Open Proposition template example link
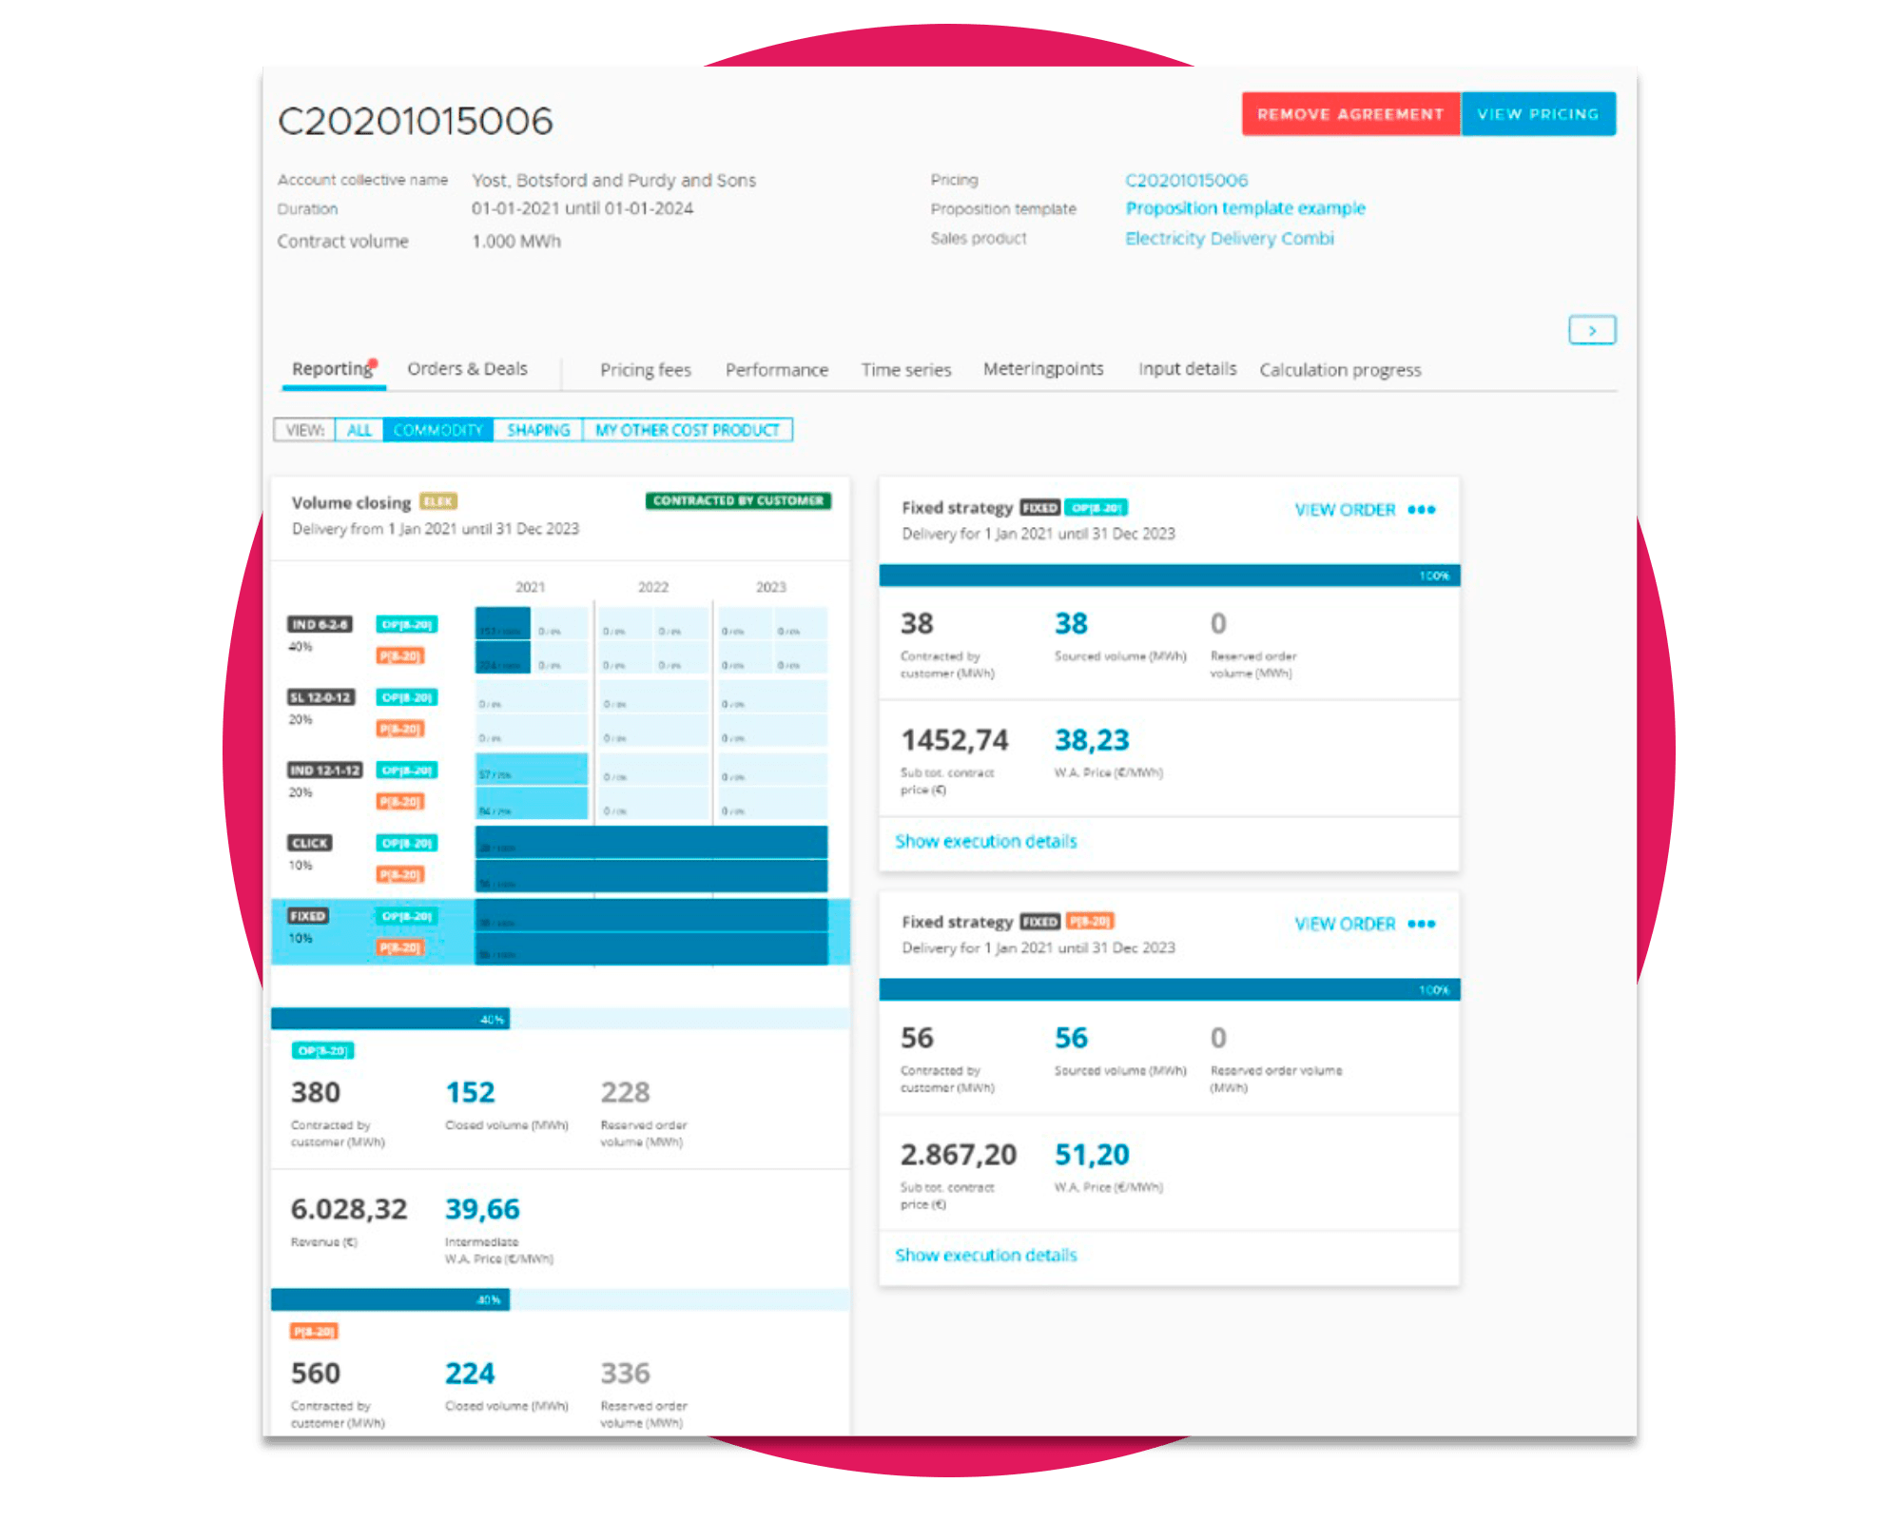The image size is (1902, 1522). pyautogui.click(x=1245, y=208)
